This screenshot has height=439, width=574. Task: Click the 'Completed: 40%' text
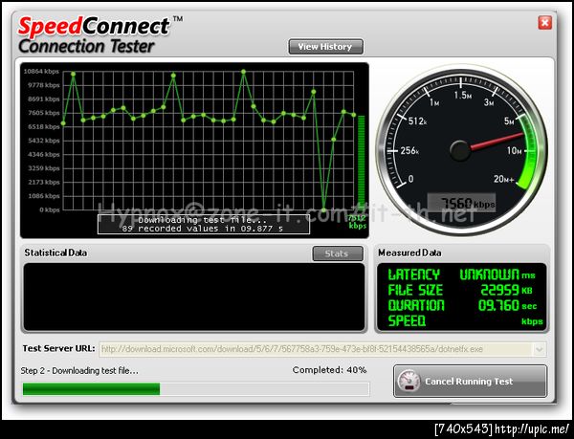pyautogui.click(x=329, y=370)
